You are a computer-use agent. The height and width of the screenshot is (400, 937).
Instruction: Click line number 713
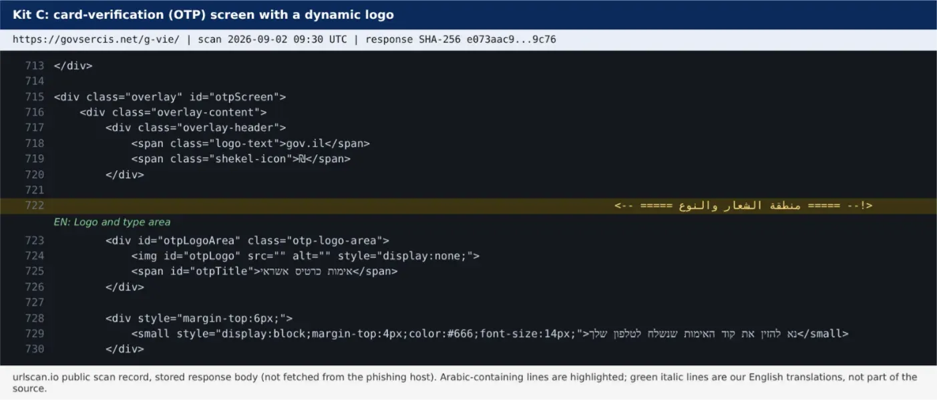tap(34, 65)
